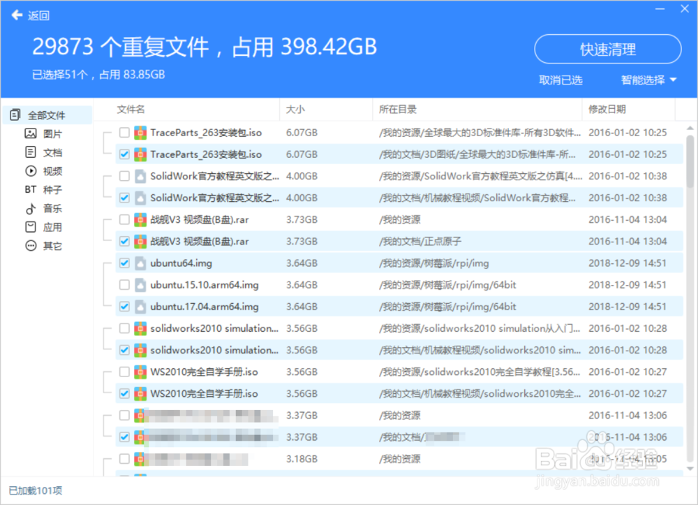Open the 智能选择 dropdown

648,80
